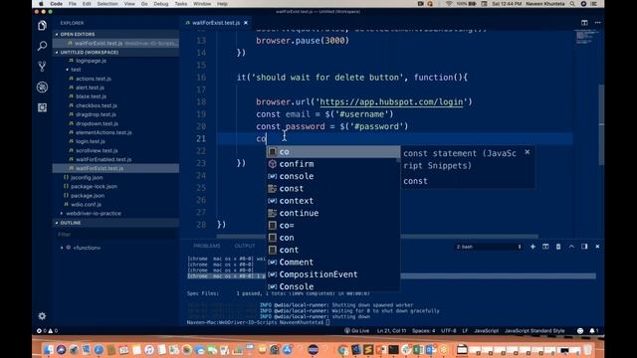Maximize the terminal panel with chevron up
The width and height of the screenshot is (637, 358).
[571, 247]
